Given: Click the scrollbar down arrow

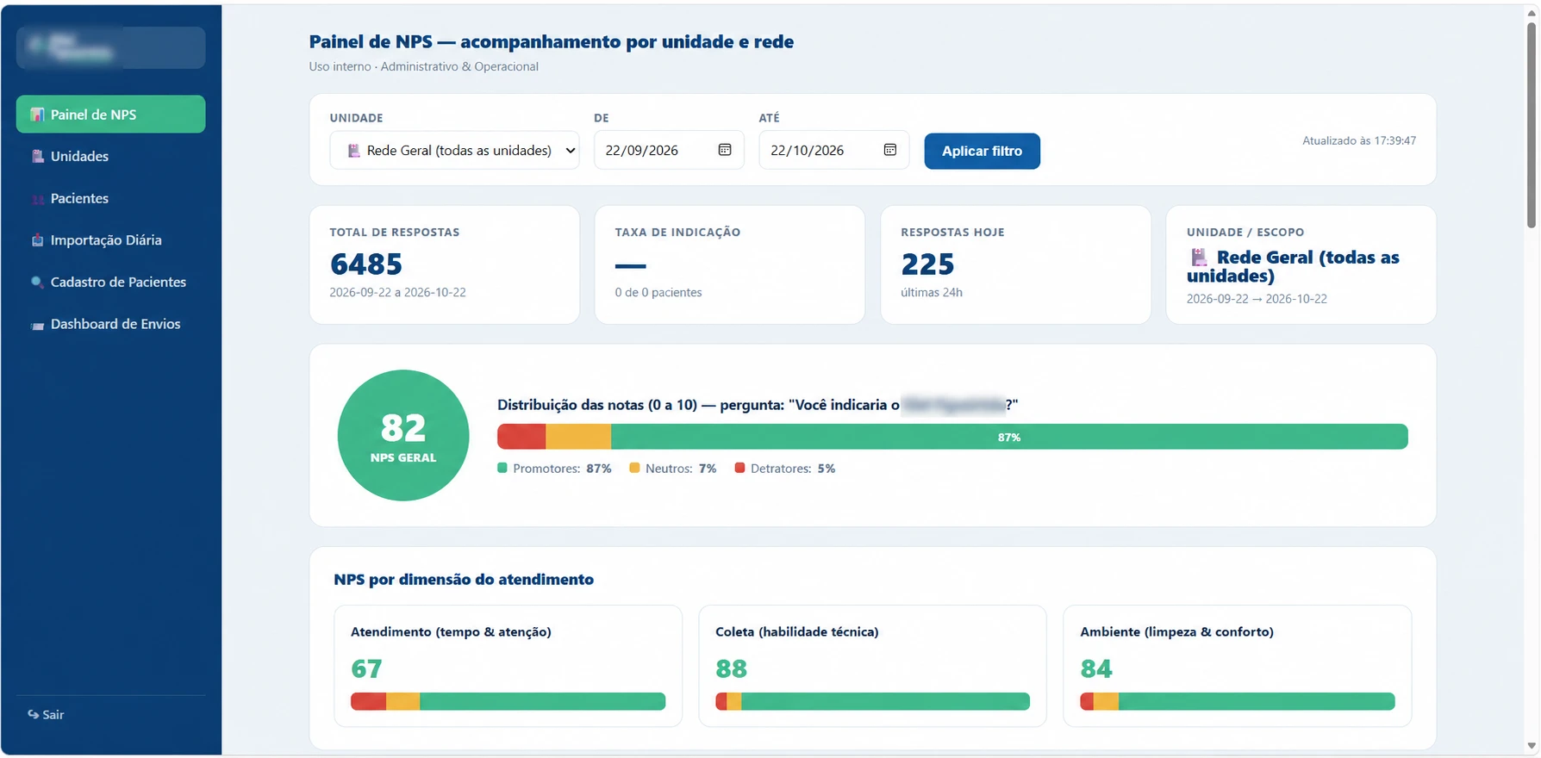Looking at the screenshot, I should pos(1532,747).
